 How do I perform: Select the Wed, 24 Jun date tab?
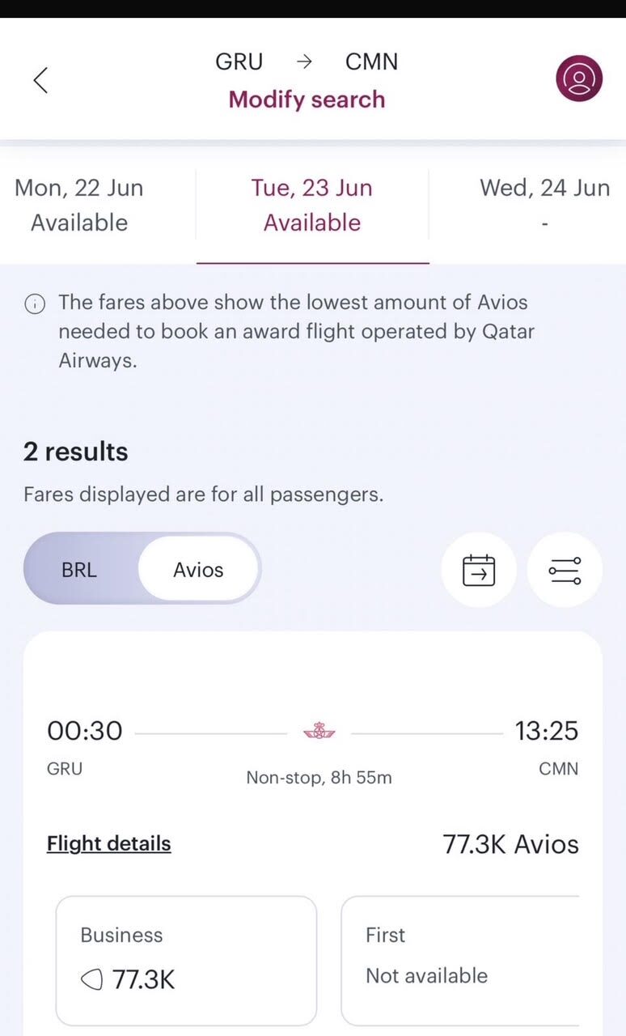point(544,205)
